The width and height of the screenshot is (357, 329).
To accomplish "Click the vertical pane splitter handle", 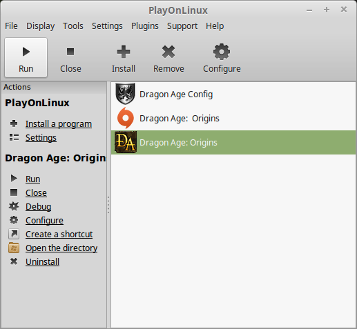I will point(108,205).
